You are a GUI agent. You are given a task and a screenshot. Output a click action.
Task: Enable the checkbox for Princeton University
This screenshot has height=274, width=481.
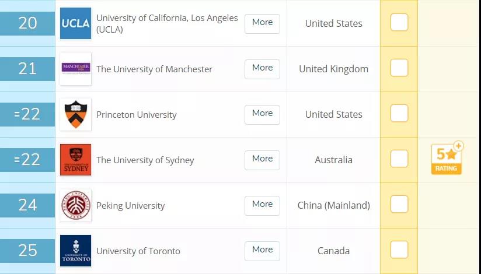(x=399, y=114)
